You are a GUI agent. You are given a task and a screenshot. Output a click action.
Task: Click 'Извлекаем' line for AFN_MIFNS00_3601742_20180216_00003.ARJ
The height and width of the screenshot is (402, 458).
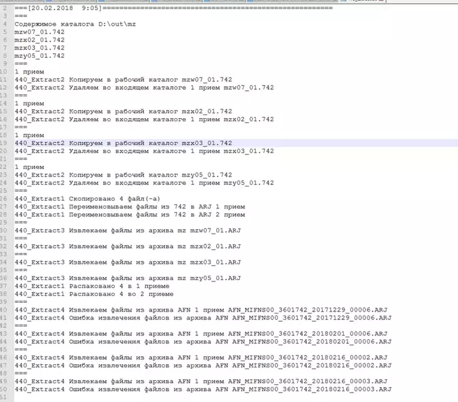pos(201,381)
